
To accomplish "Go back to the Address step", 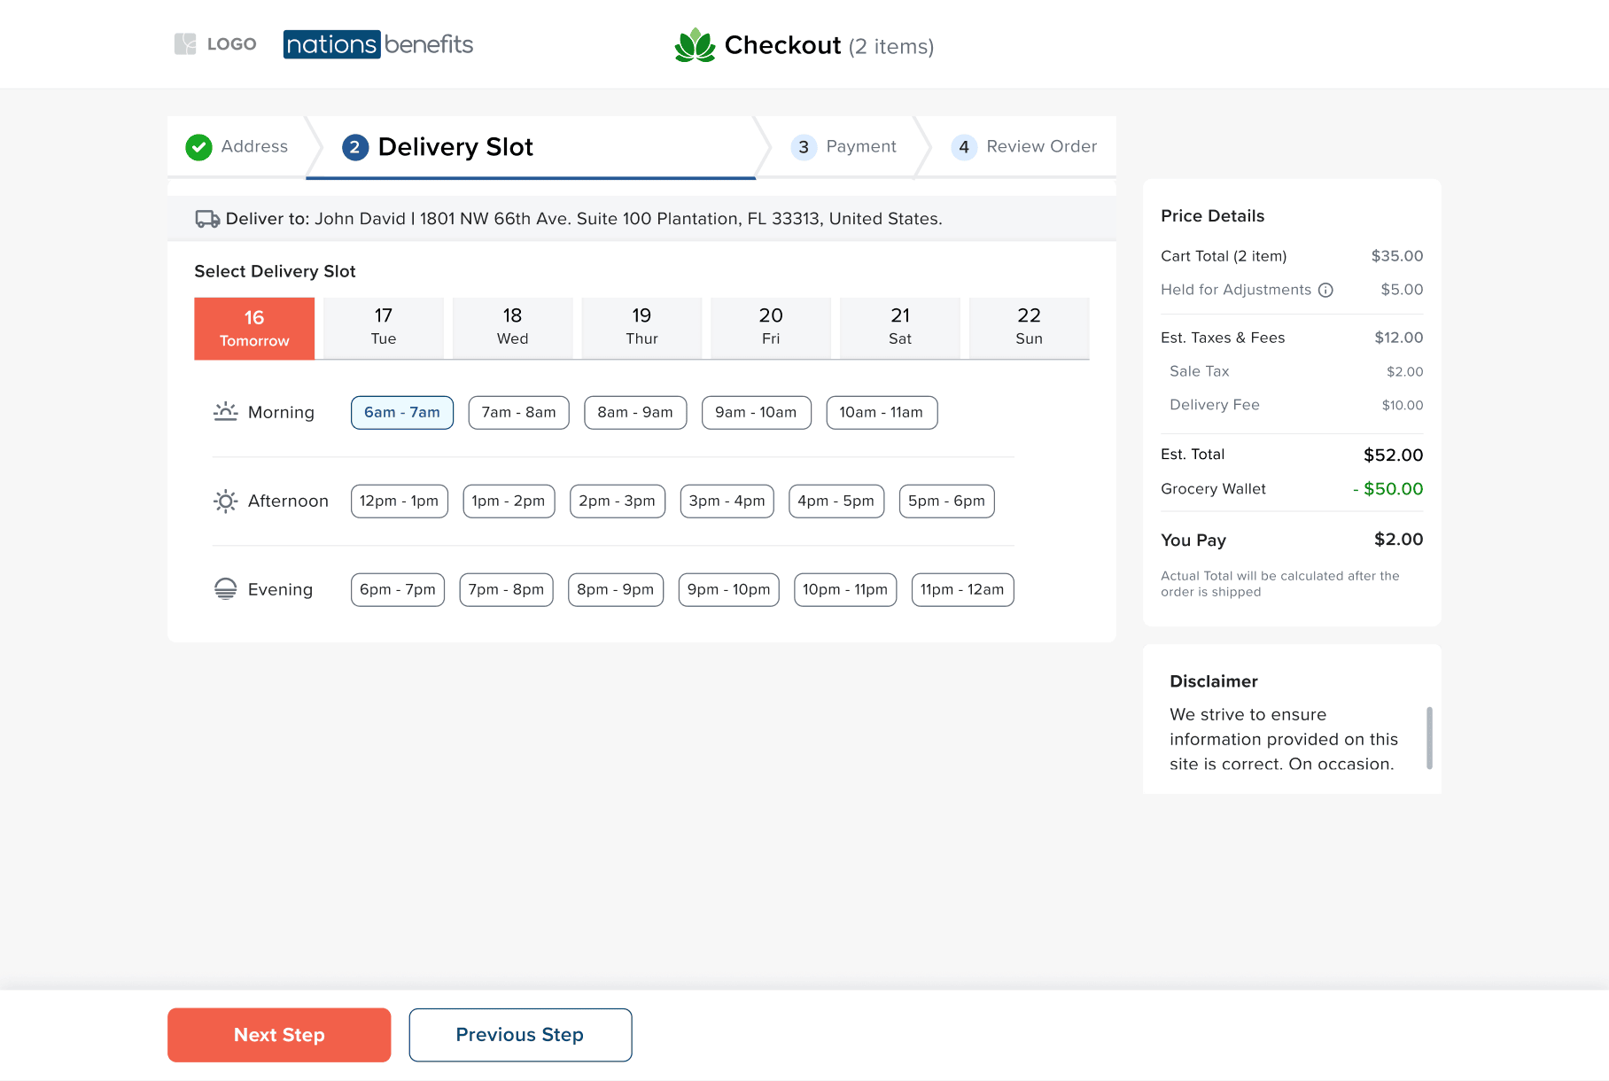I will click(x=254, y=146).
